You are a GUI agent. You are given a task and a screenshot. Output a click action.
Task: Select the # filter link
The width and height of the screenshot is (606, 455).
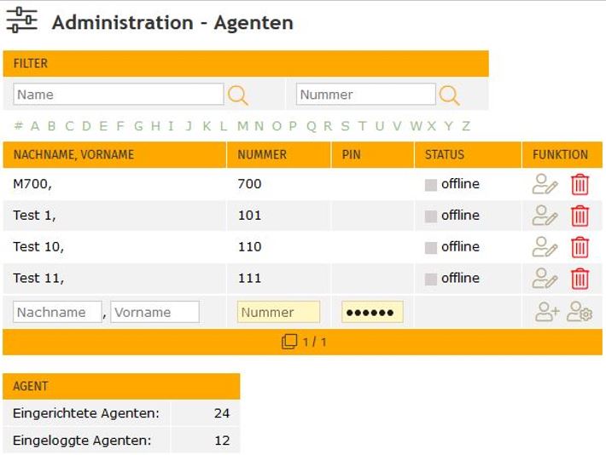[18, 126]
